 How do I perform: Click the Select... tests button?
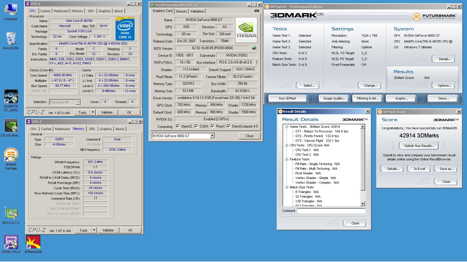[x=309, y=86]
